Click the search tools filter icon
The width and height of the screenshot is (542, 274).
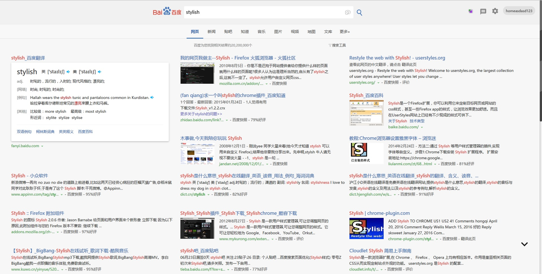click(330, 45)
